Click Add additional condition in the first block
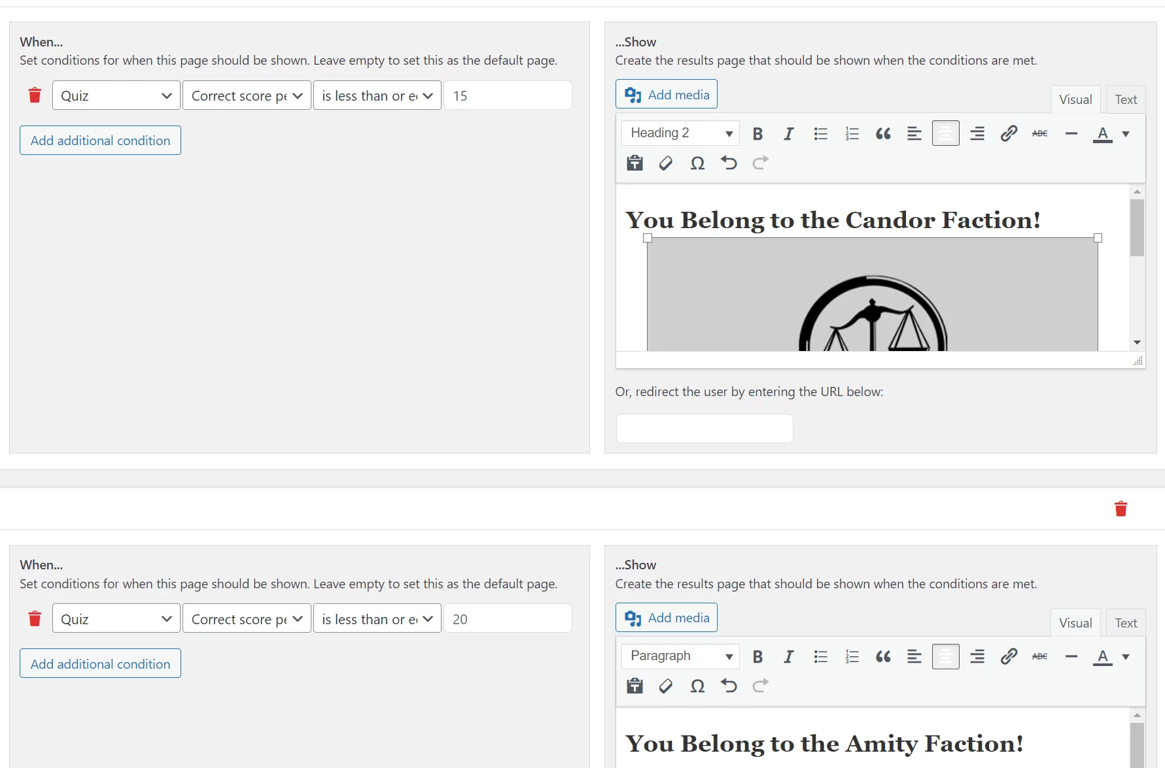The width and height of the screenshot is (1165, 768). click(x=100, y=141)
